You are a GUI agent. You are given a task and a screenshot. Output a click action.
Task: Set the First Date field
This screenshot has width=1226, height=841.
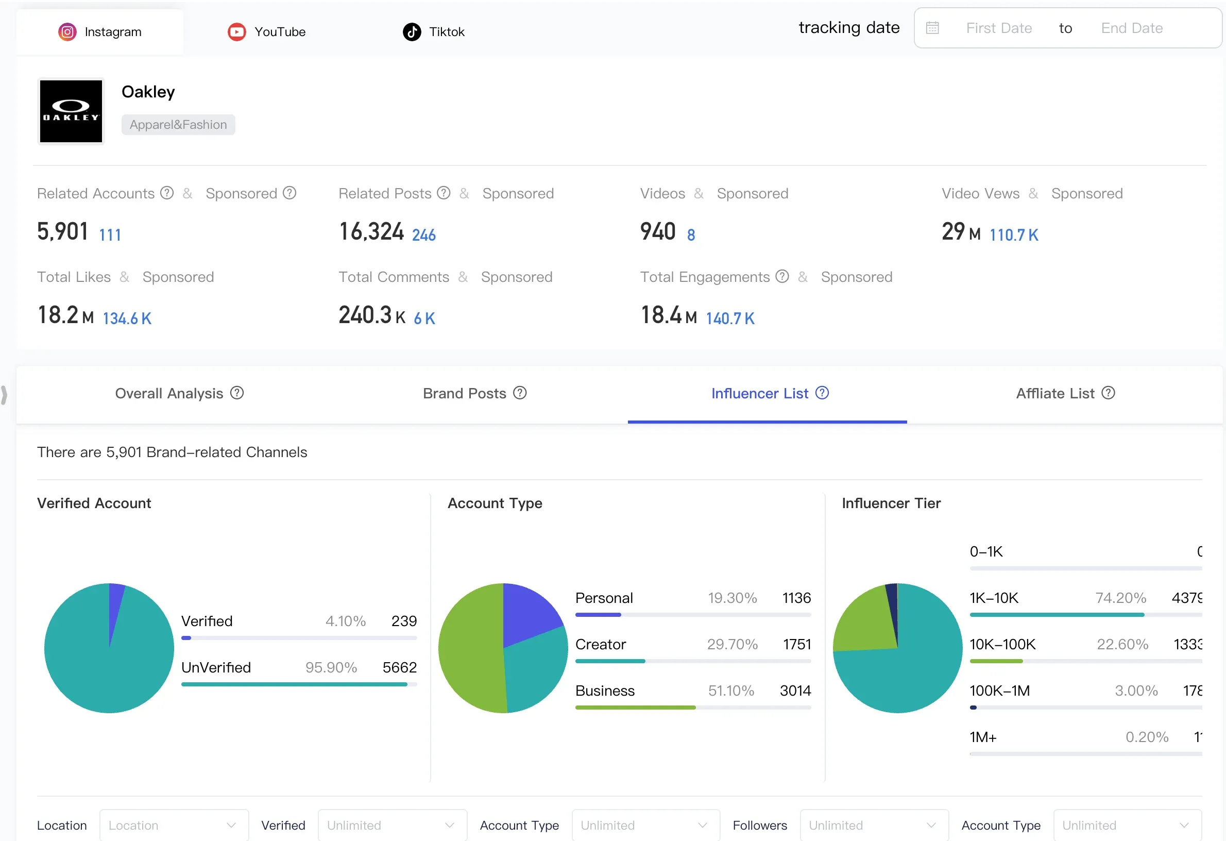point(999,28)
